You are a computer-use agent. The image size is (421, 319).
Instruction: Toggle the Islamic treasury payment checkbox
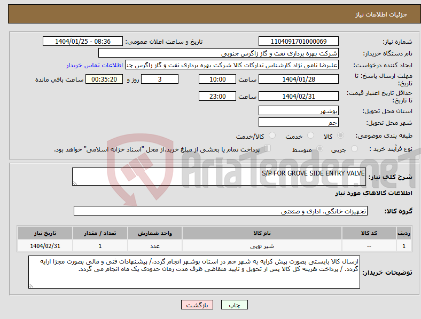[x=267, y=148]
